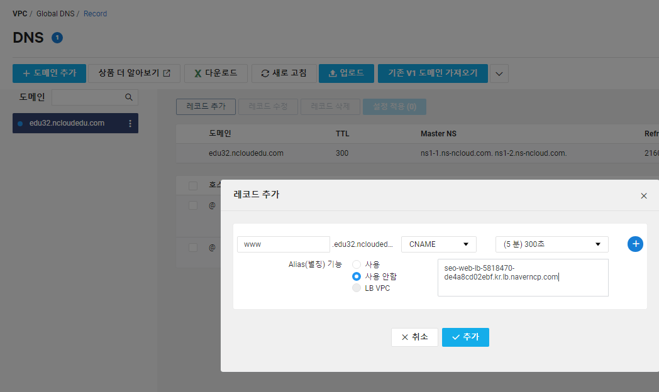Click the 업로드 button
659x392 pixels.
346,73
